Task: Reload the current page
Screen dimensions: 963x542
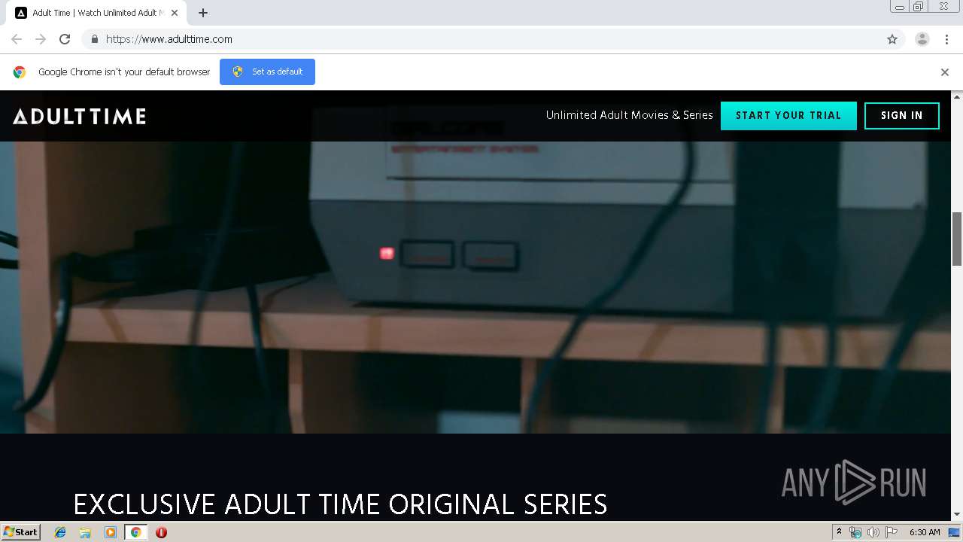Action: pyautogui.click(x=65, y=39)
